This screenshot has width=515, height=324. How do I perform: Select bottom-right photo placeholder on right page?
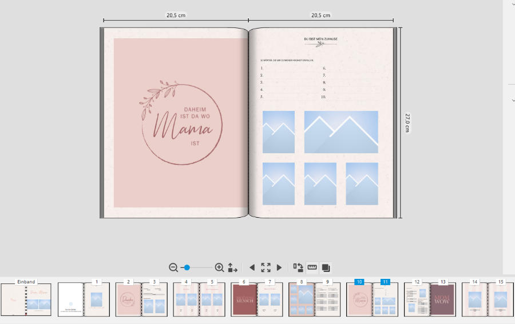pyautogui.click(x=362, y=183)
